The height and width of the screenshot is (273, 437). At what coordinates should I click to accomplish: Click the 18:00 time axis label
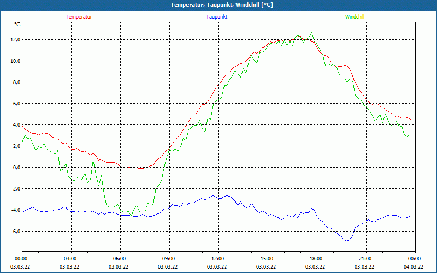tap(316, 259)
